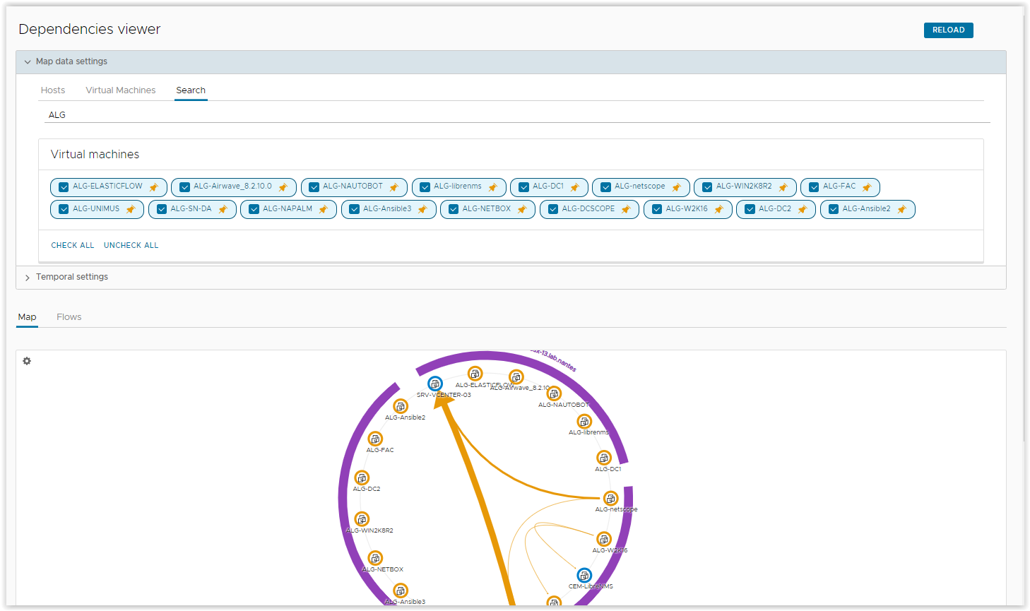Collapse the Map data settings section
This screenshot has height=611, width=1030.
[511, 61]
